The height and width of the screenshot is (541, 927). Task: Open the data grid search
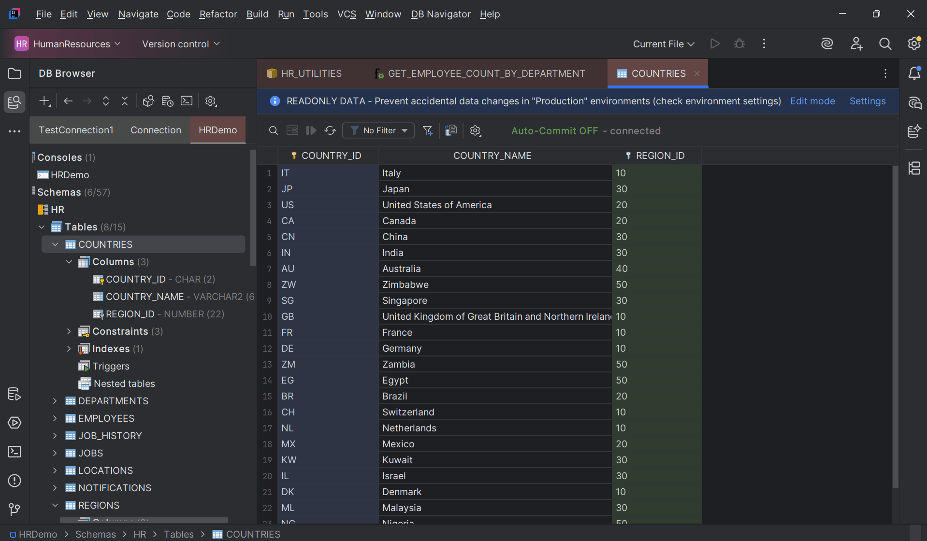pyautogui.click(x=274, y=130)
